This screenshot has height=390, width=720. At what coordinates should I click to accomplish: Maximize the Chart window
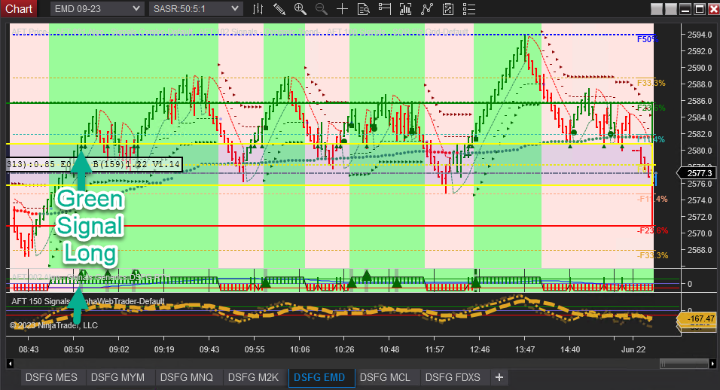[x=700, y=9]
